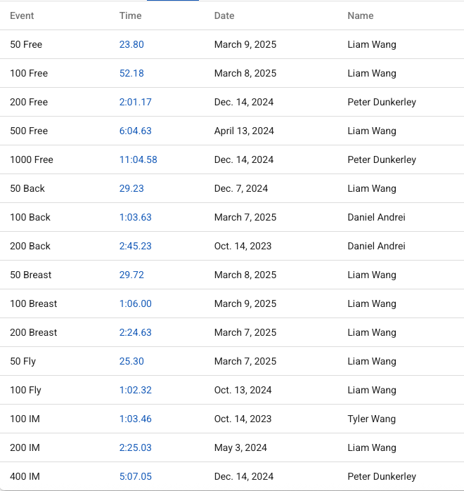Open the 200 Breast time 2:24.63

coord(135,332)
